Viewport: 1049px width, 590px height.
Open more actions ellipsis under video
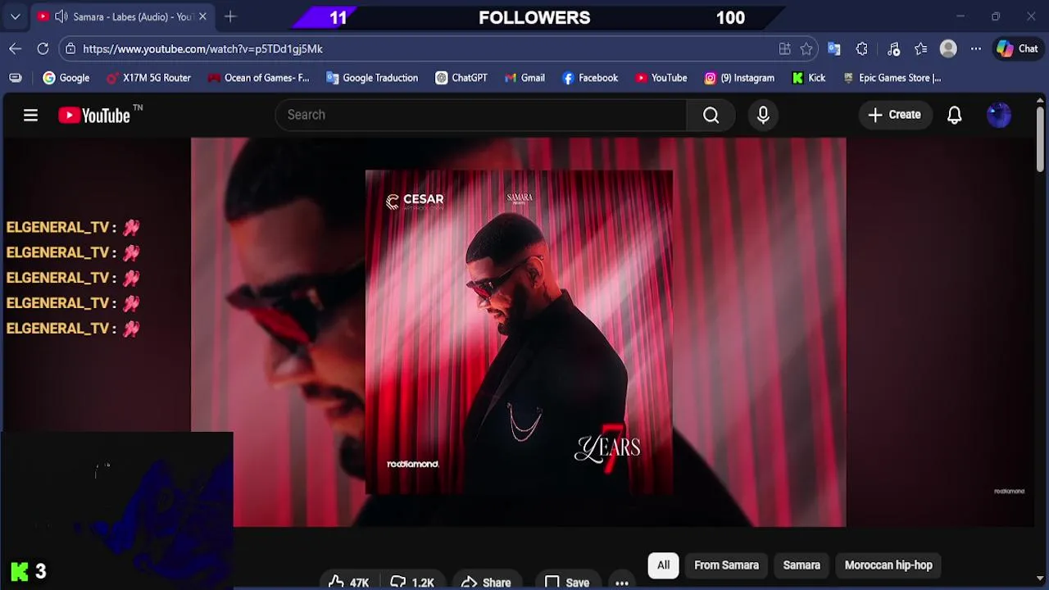pyautogui.click(x=622, y=583)
